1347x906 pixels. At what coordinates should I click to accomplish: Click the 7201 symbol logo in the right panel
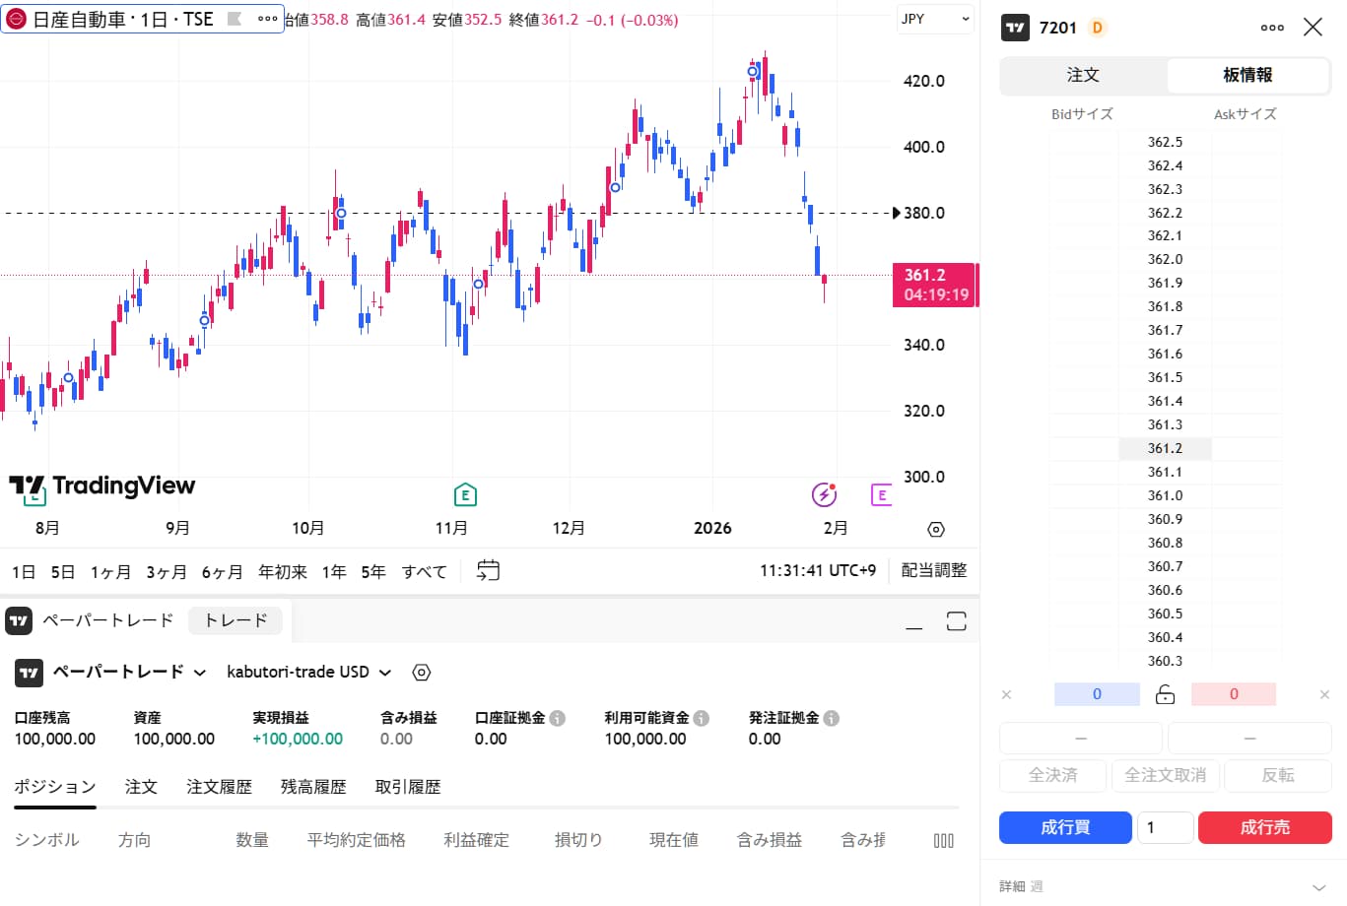click(1014, 28)
